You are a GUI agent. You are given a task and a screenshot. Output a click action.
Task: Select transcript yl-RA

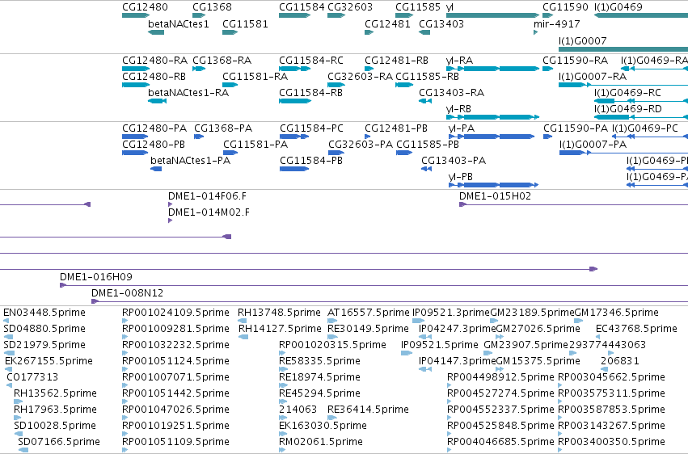click(x=492, y=69)
